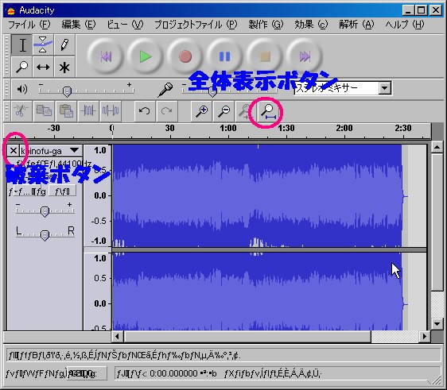Click the horizontal scrollbar thumb
The image size is (447, 390).
tap(247, 337)
